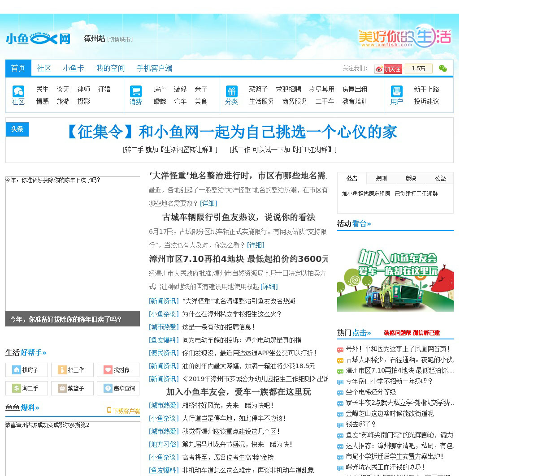Open the 二手车 category link
Screen dimensions: 538x476
(x=325, y=101)
